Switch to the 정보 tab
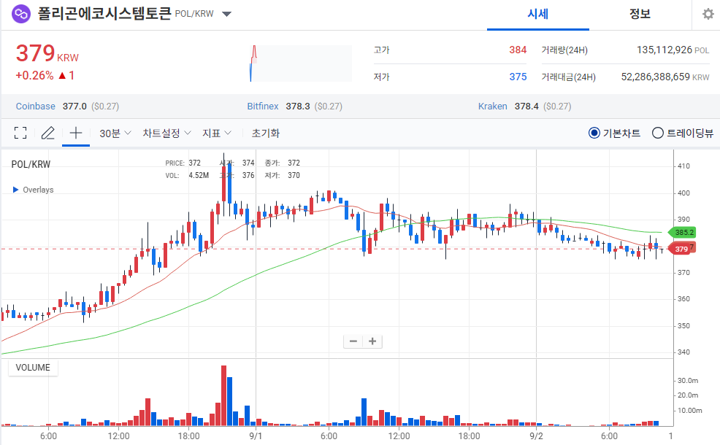Image resolution: width=720 pixels, height=445 pixels. (x=640, y=14)
